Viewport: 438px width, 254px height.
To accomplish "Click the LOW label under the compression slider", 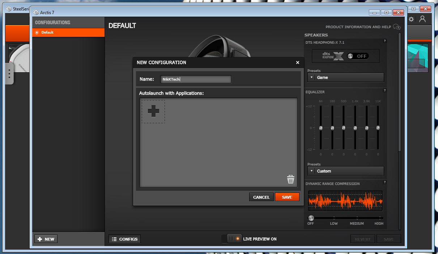I will (334, 224).
